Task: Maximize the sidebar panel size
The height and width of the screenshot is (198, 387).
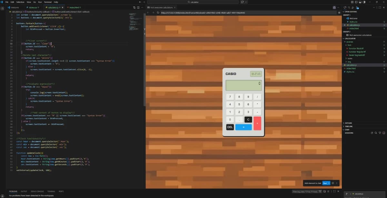Action: click(380, 7)
